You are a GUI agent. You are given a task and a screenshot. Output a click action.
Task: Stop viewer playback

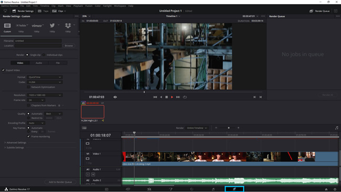[x=167, y=97]
